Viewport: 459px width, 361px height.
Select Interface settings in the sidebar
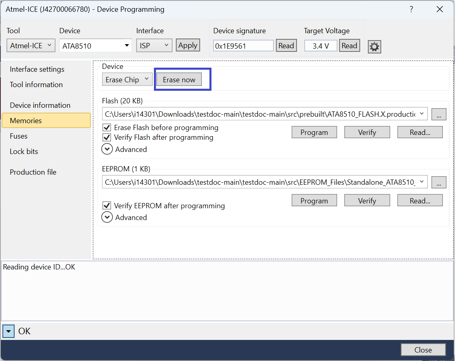click(37, 69)
